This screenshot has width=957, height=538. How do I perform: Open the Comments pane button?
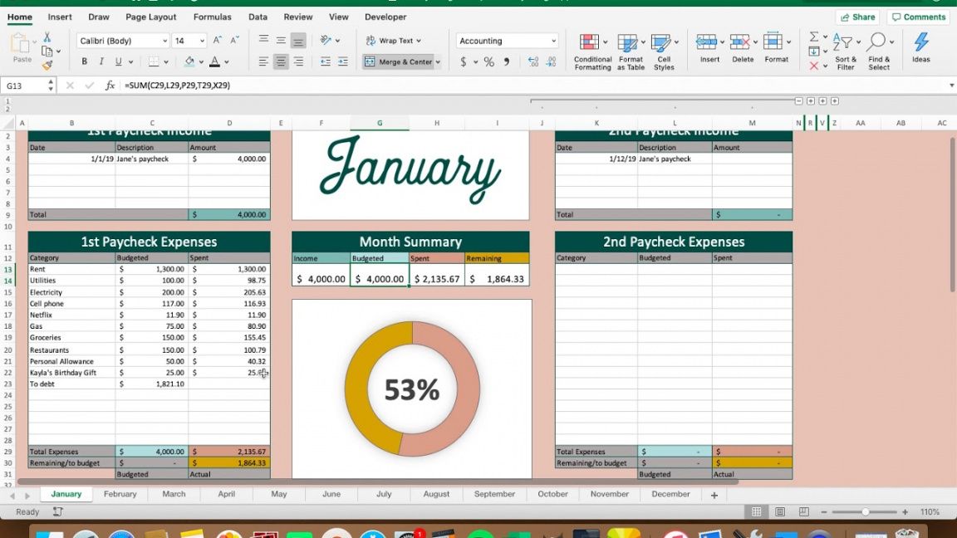coord(918,17)
